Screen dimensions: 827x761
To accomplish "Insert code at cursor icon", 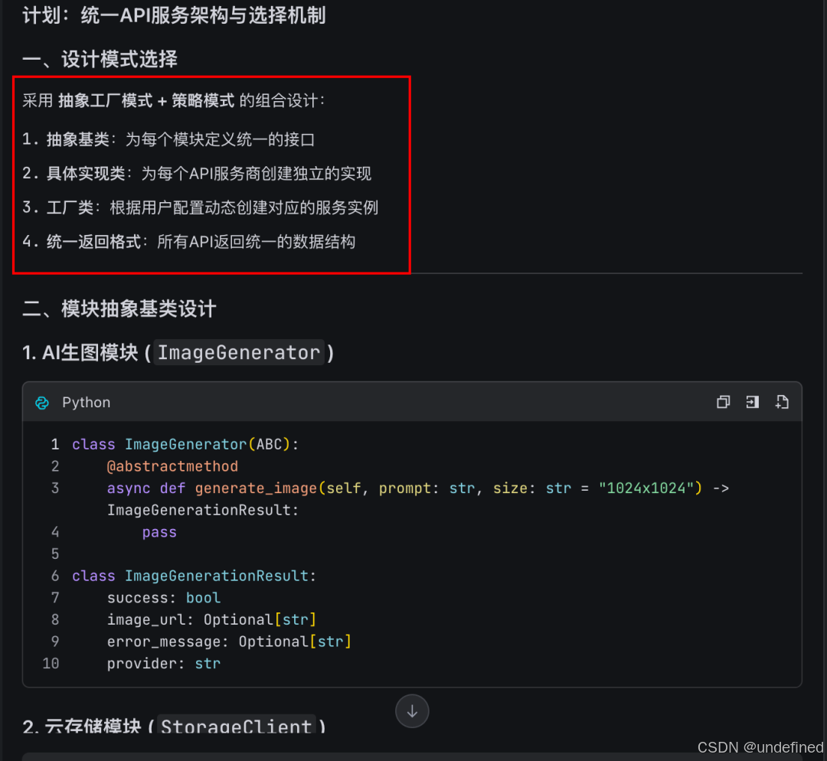I will pos(753,403).
